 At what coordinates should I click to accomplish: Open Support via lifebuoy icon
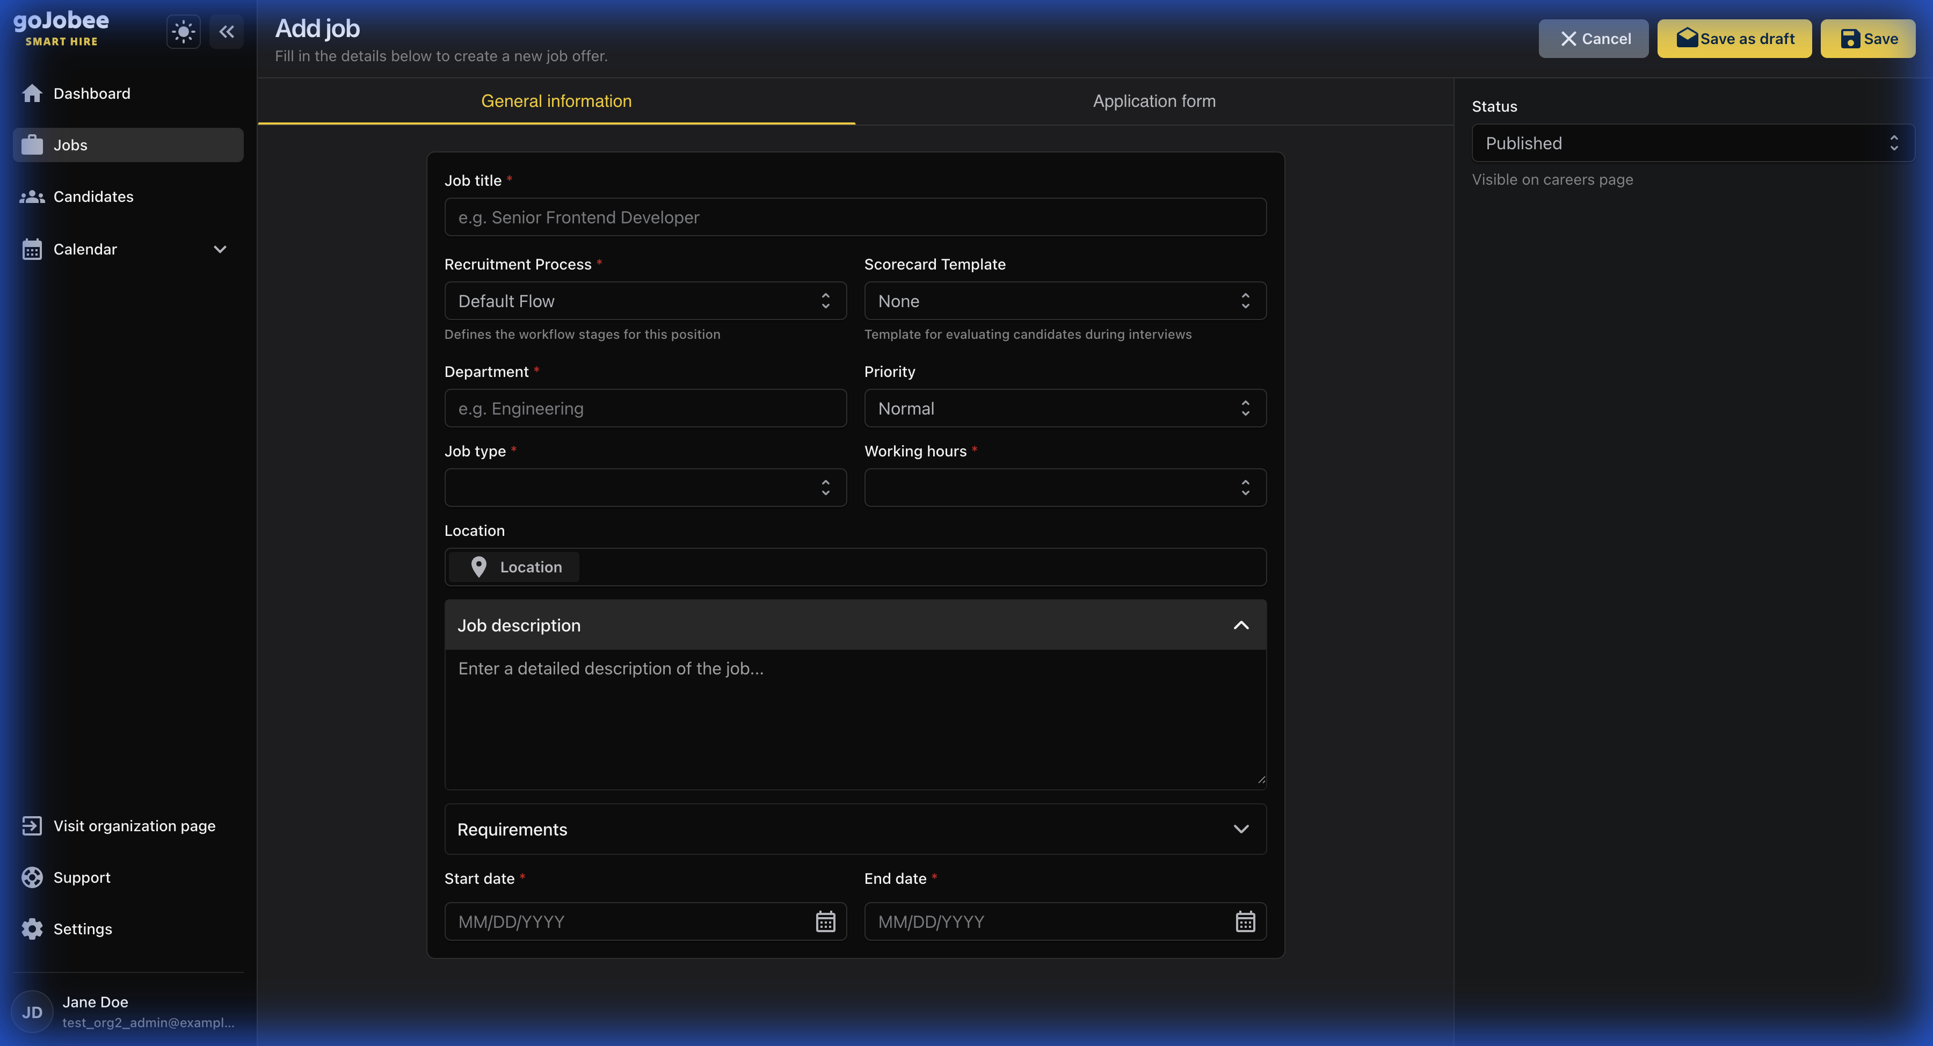32,877
